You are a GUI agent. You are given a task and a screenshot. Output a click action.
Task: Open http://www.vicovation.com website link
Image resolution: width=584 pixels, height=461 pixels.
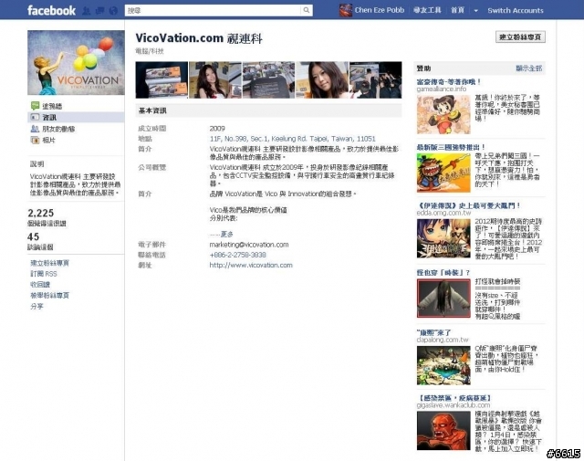[251, 266]
